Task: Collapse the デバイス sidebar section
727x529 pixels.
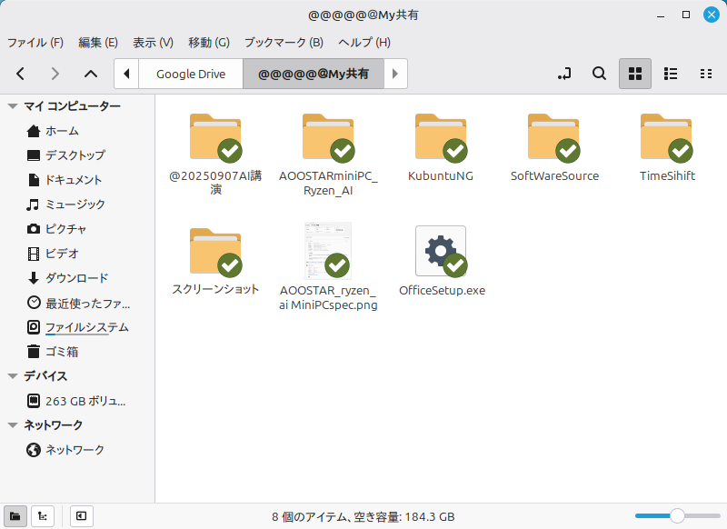Action: pyautogui.click(x=13, y=376)
